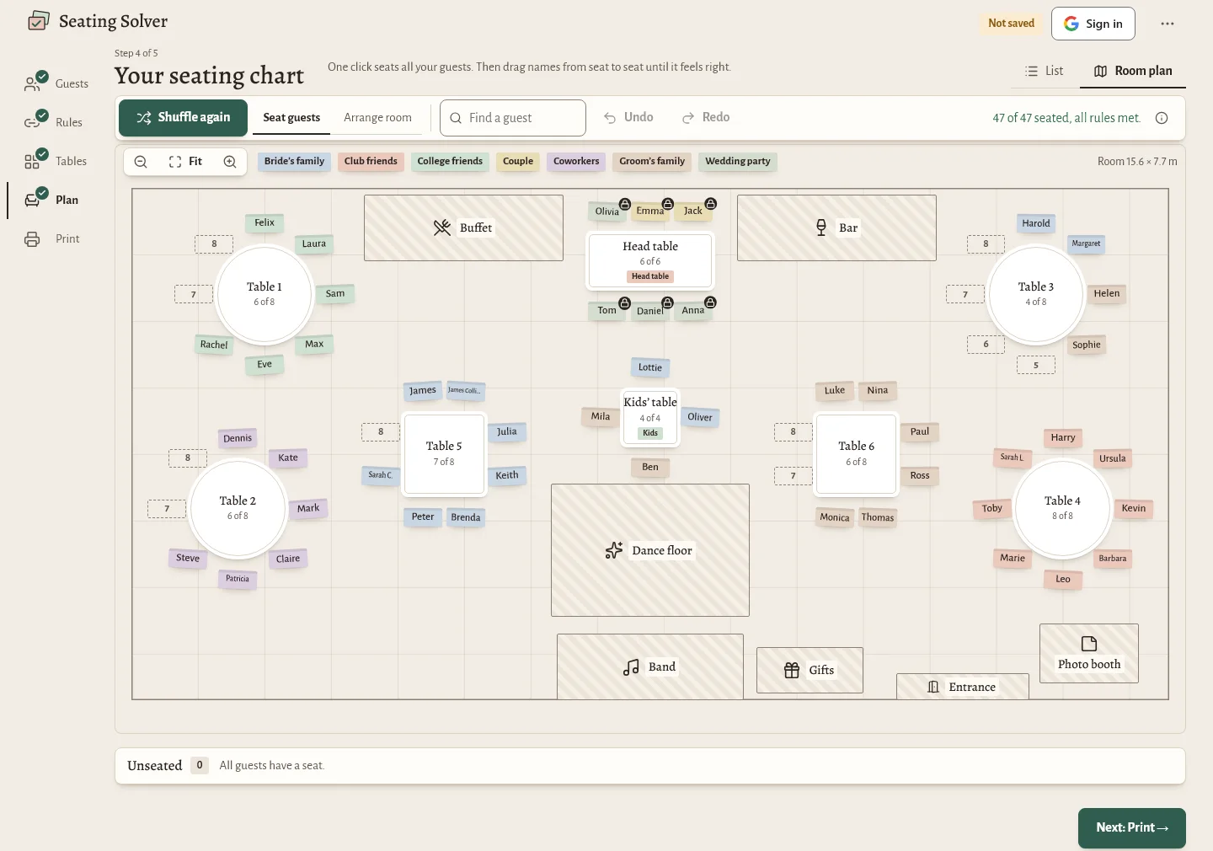Select the Seat guests mode tab

291,117
